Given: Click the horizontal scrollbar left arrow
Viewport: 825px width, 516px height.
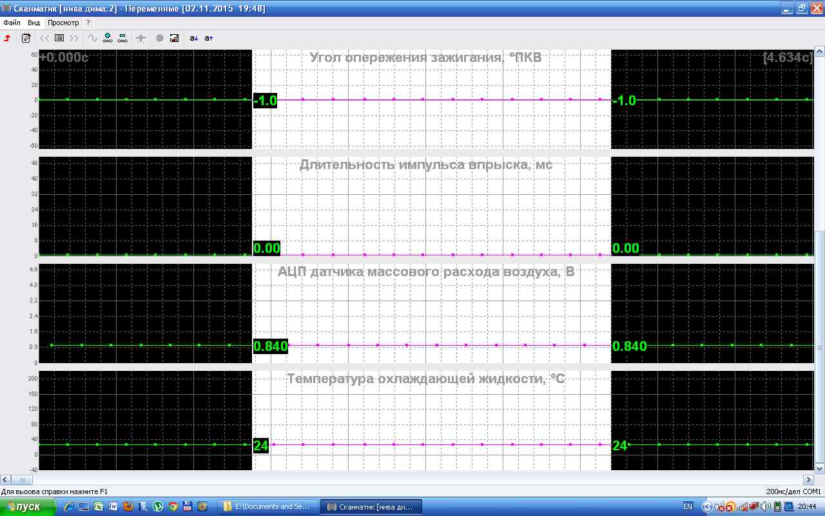Looking at the screenshot, I should point(5,480).
